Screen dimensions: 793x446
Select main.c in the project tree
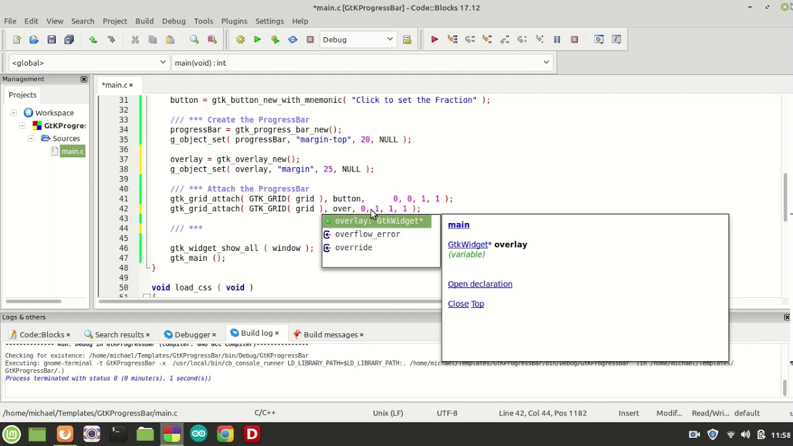[x=72, y=151]
